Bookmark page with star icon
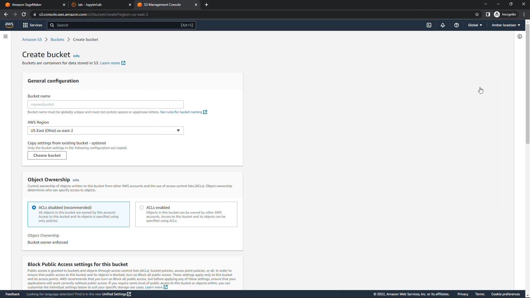 click(477, 14)
